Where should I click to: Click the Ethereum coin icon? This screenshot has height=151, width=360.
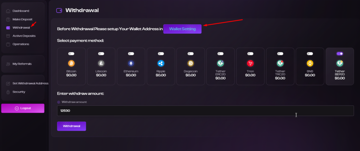click(131, 63)
